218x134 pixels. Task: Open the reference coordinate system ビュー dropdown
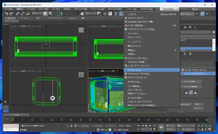point(90,13)
